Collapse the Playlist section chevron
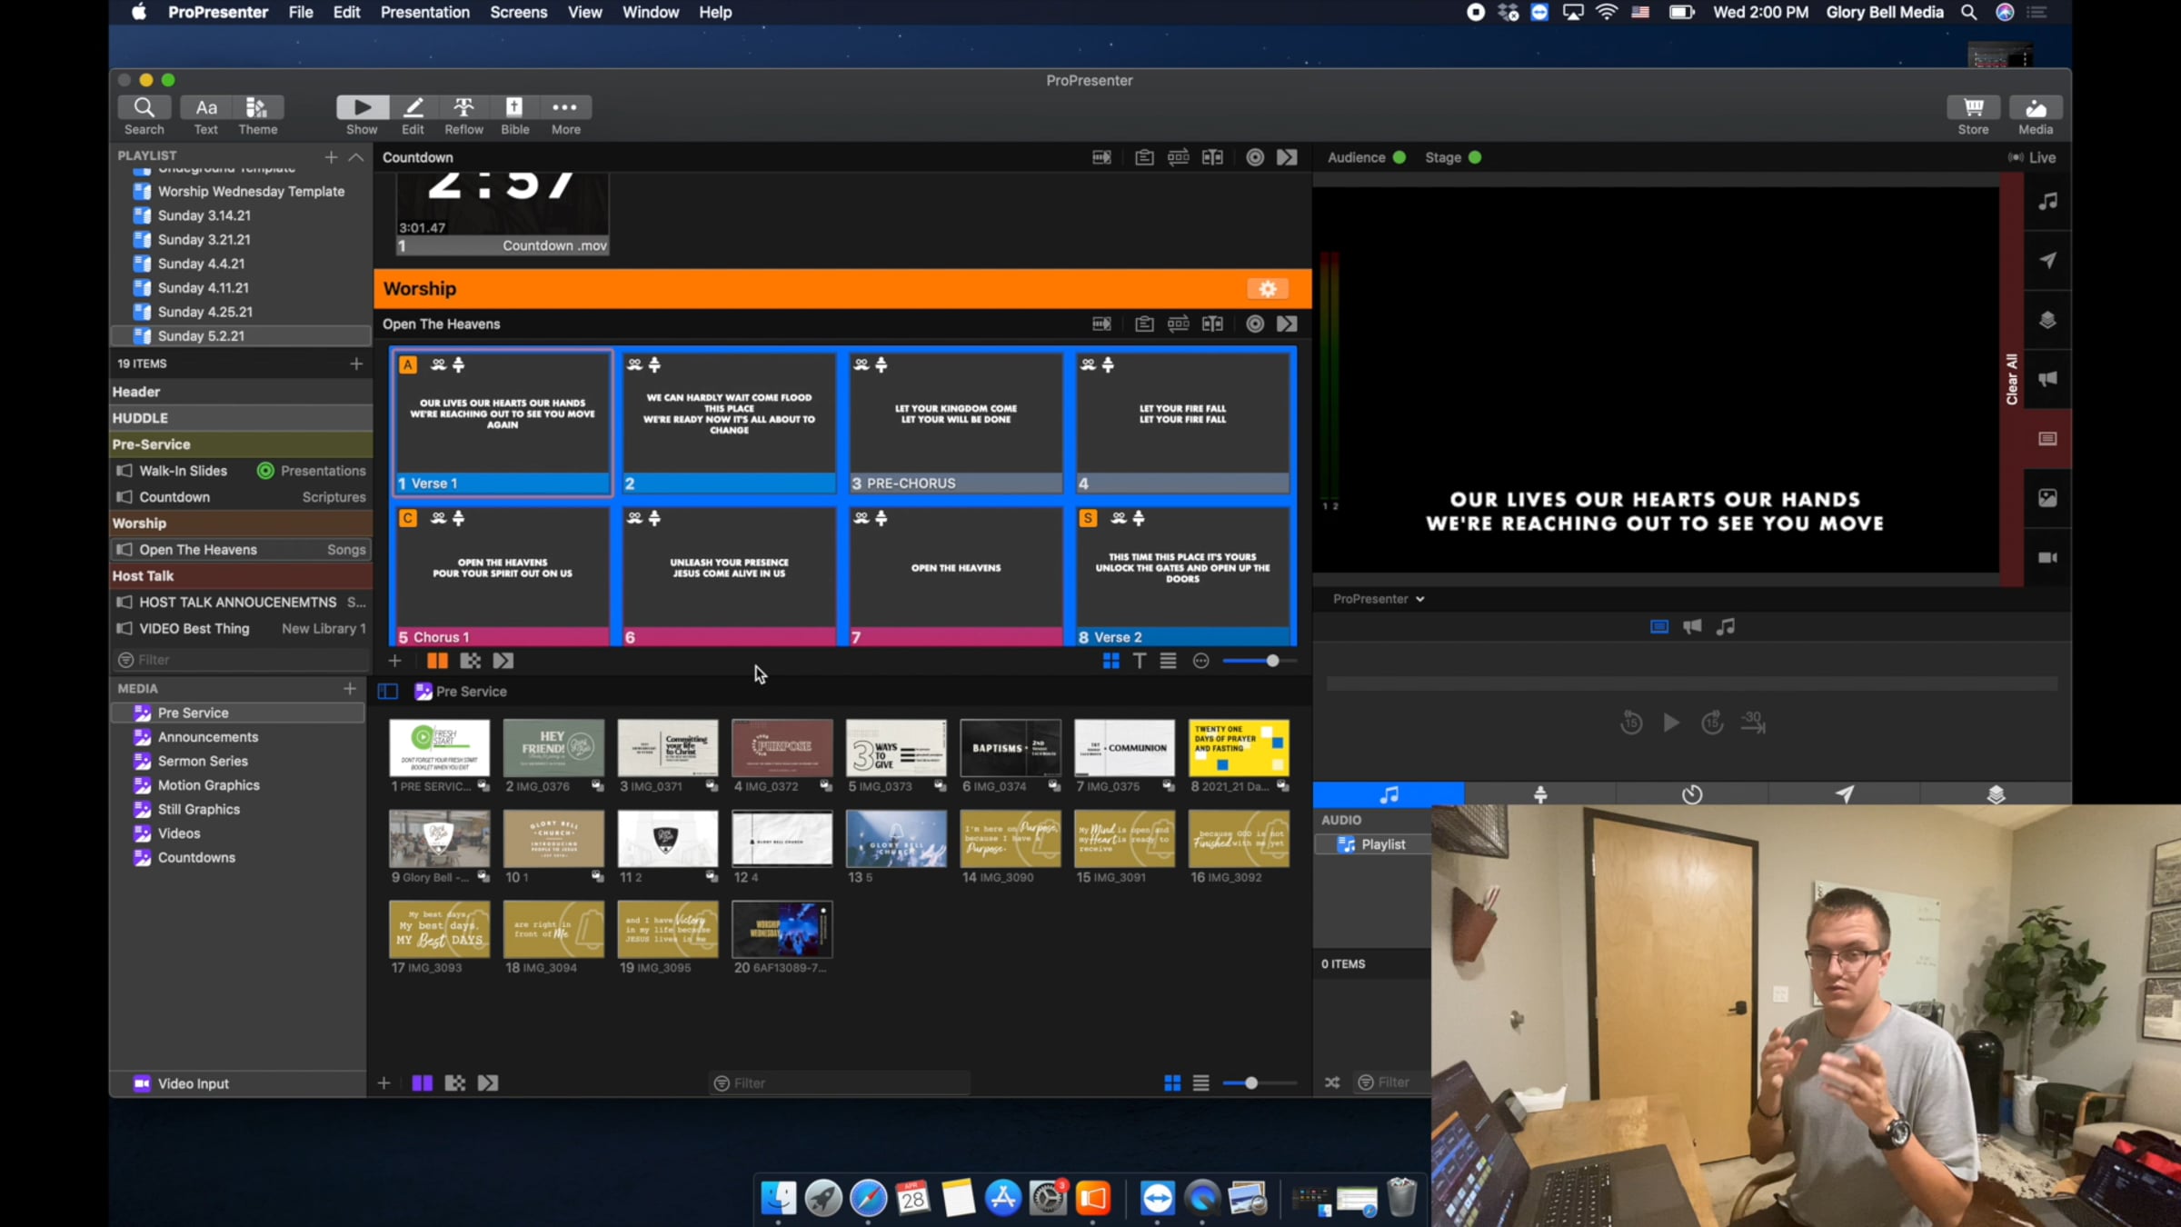The height and width of the screenshot is (1227, 2181). point(356,157)
